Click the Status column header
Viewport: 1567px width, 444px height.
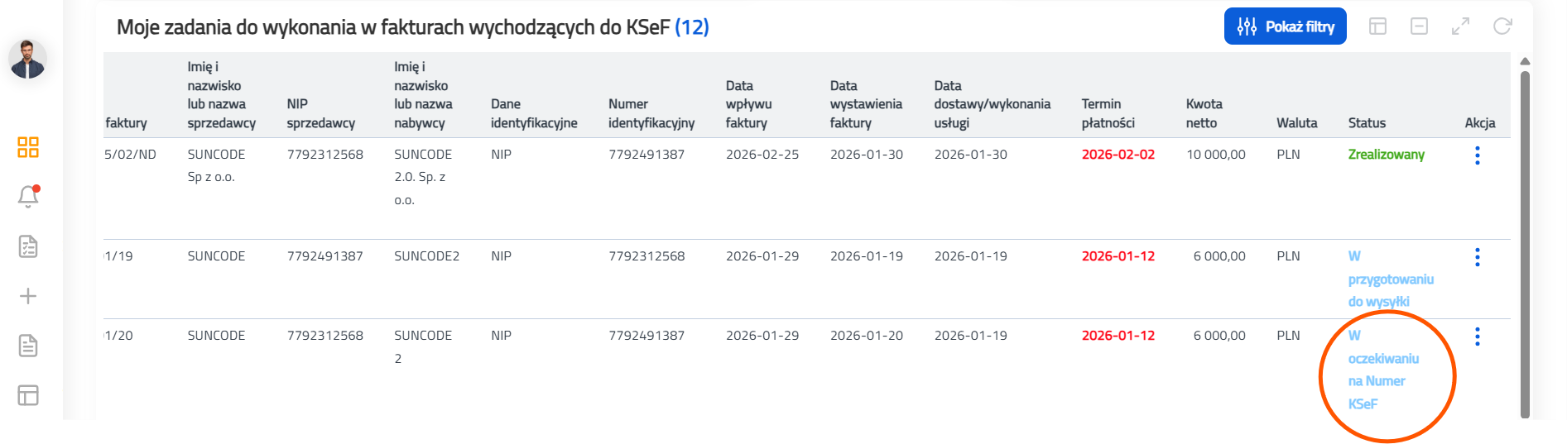click(1367, 123)
